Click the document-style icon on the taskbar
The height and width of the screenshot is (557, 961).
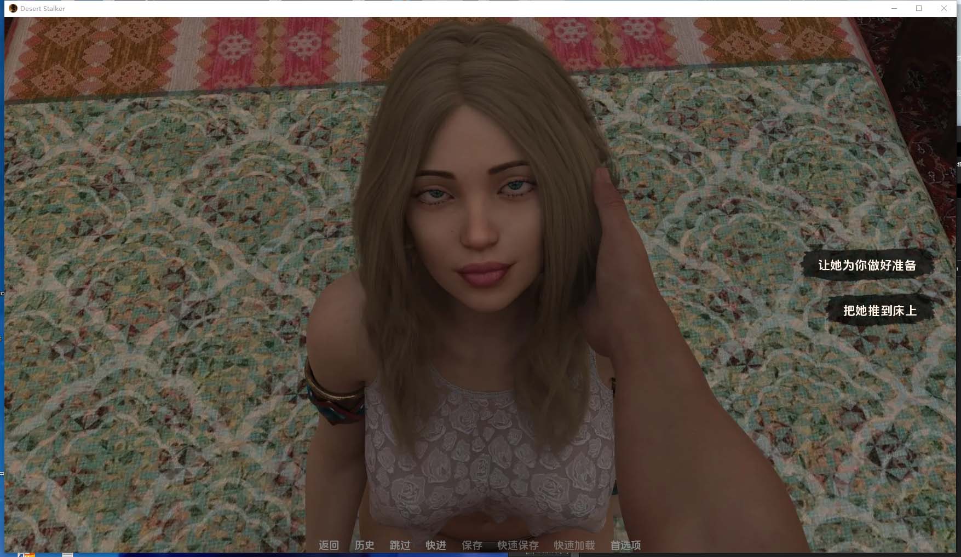coord(67,554)
